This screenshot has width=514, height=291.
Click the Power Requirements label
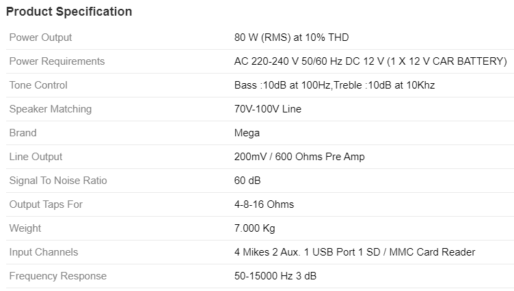(57, 61)
